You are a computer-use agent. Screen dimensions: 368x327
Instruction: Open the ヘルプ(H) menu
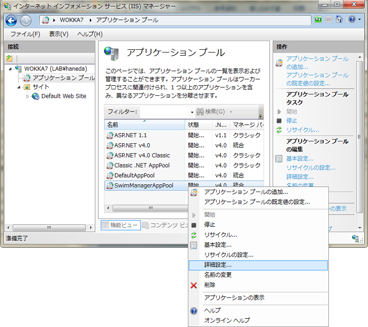tap(90, 34)
